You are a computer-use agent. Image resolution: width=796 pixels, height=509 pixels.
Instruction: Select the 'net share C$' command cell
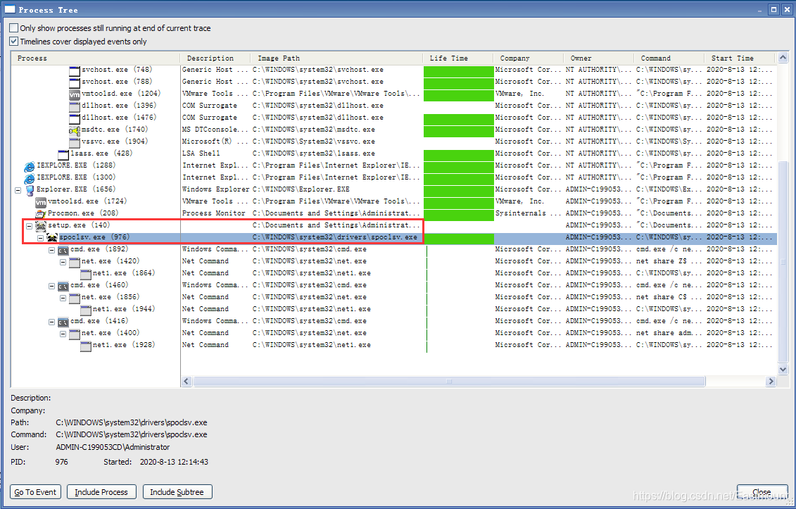pos(669,297)
